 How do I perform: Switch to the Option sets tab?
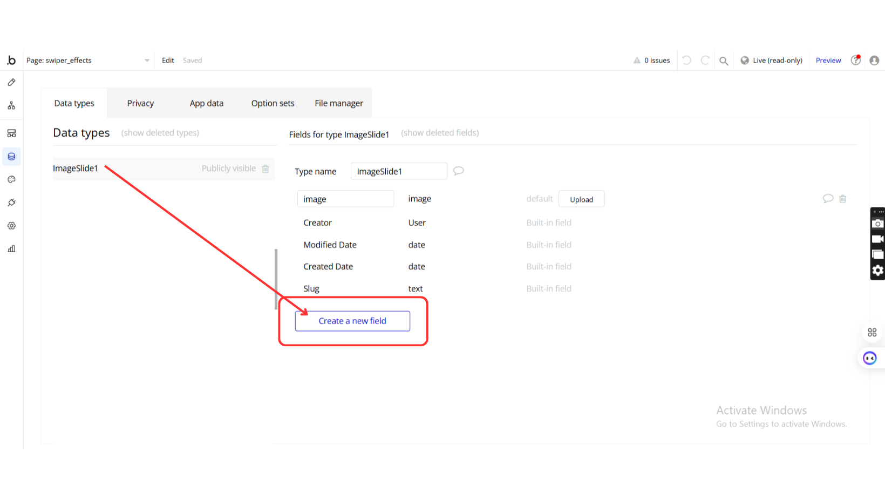coord(273,103)
